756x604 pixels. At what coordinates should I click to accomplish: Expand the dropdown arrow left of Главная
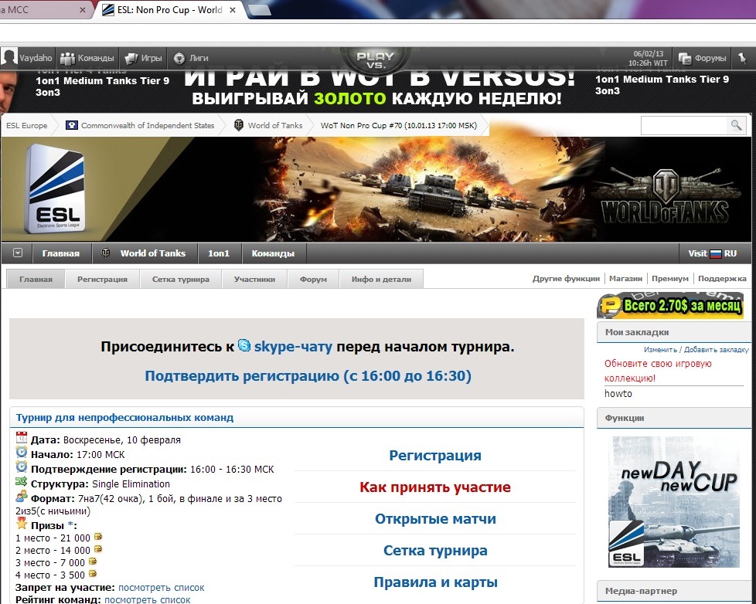point(17,253)
